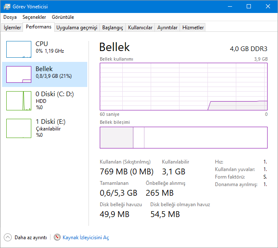The image size is (278, 248).
Task: Switch to the Hizmetler tab
Action: click(x=193, y=28)
